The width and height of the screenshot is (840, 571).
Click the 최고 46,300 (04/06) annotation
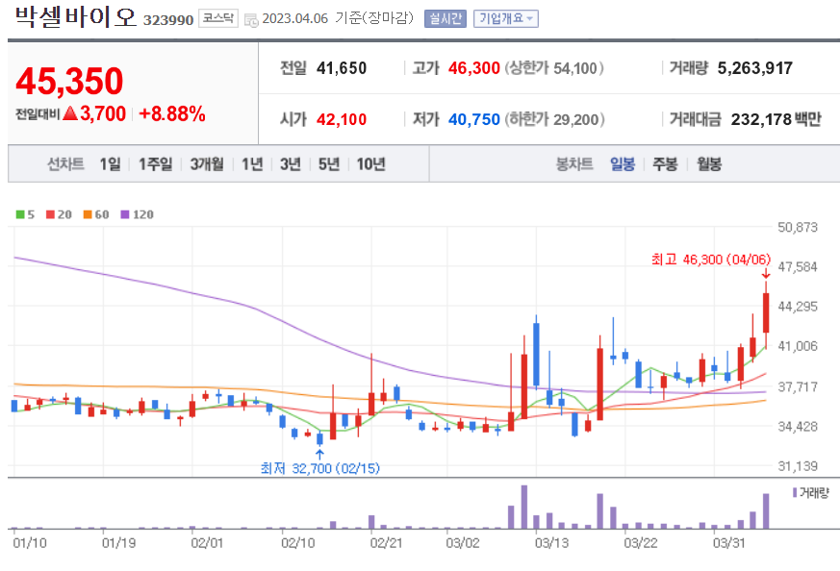click(x=710, y=261)
